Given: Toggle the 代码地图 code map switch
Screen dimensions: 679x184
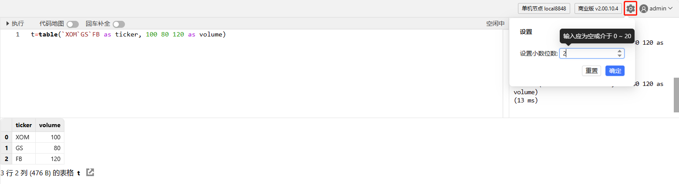Looking at the screenshot, I should click(72, 24).
